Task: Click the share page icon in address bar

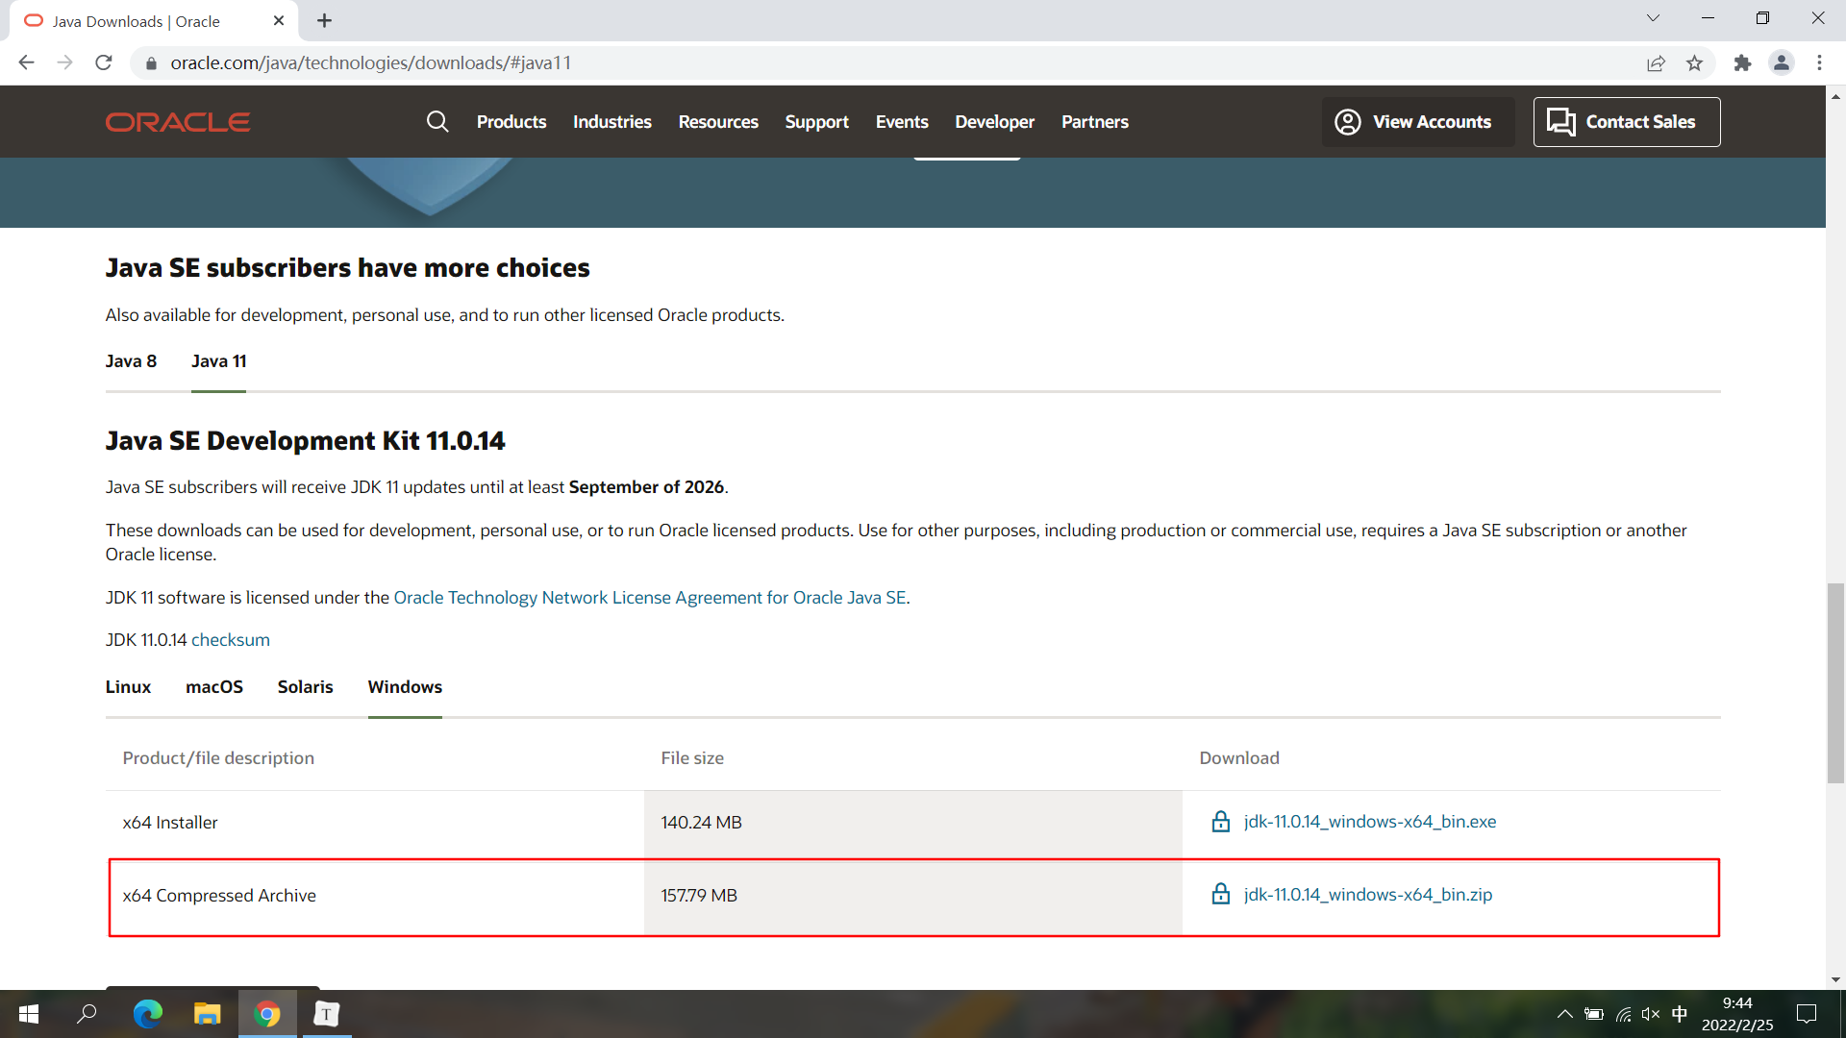Action: click(1656, 62)
